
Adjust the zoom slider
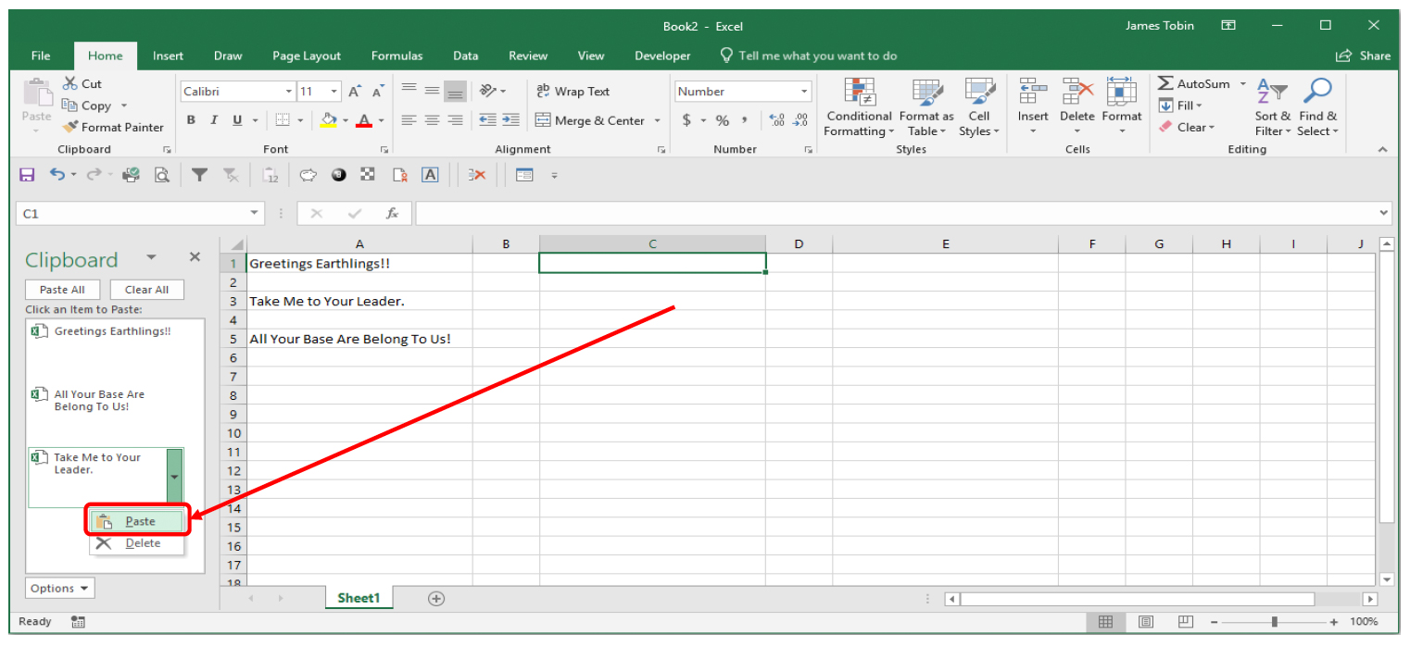pyautogui.click(x=1275, y=622)
